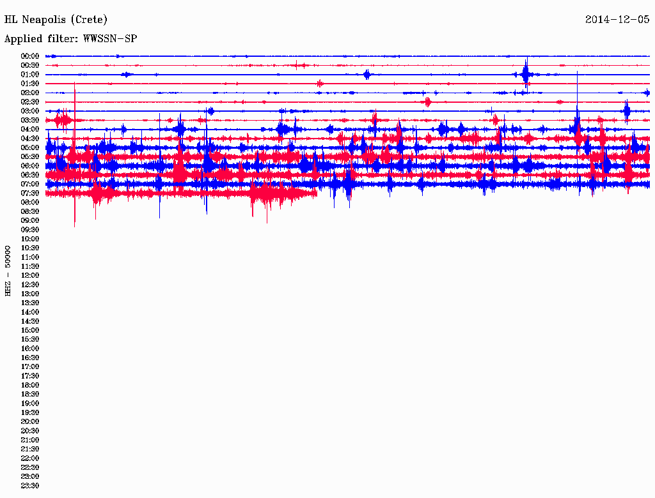Screen dimensions: 655x498
Task: Select the 22:30 time label
Action: pyautogui.click(x=30, y=467)
